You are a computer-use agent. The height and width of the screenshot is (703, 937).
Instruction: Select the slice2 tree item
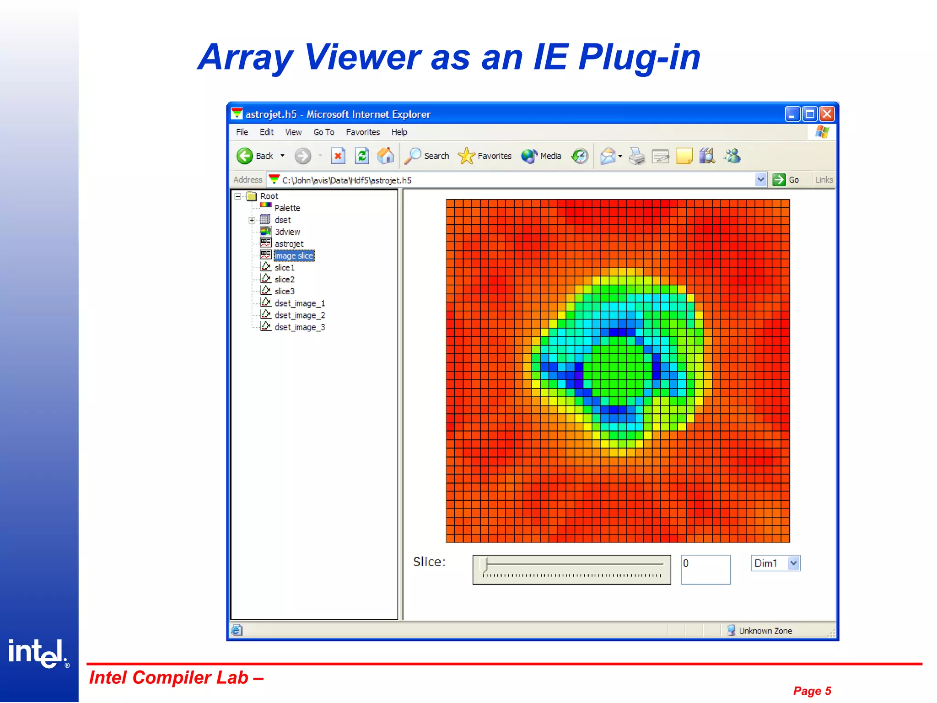(285, 280)
